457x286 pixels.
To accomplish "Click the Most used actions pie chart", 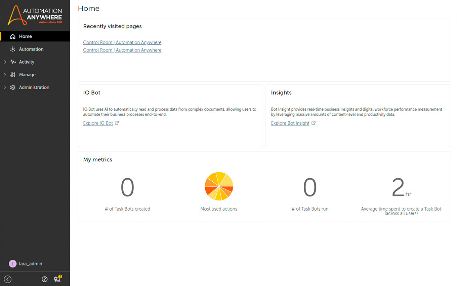I will coord(219,186).
